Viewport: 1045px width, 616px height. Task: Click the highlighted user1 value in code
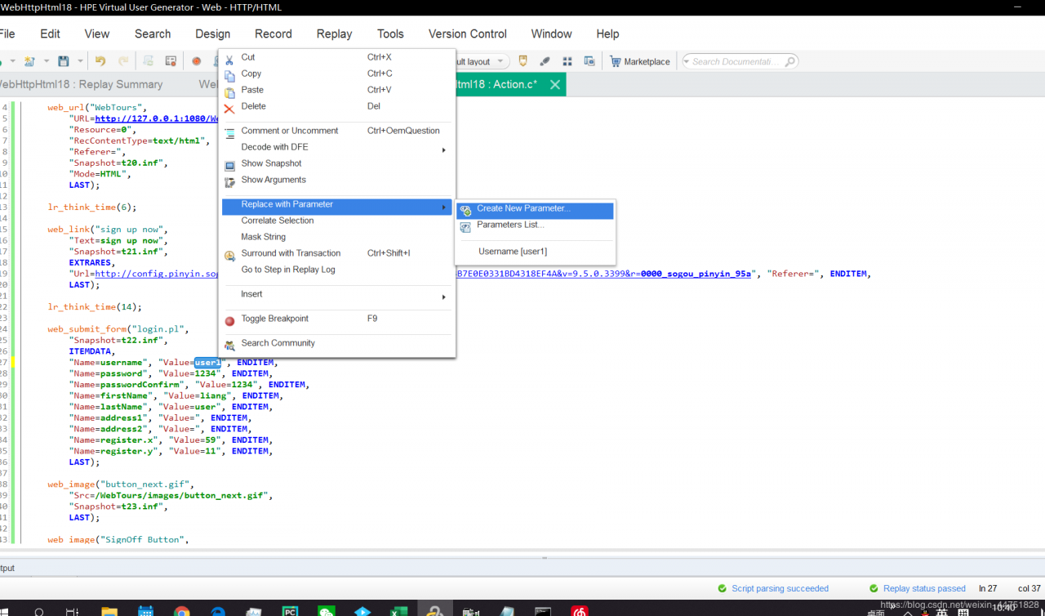(207, 362)
